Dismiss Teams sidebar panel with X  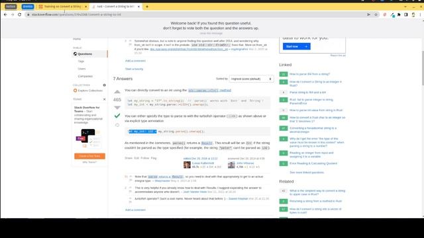click(105, 99)
